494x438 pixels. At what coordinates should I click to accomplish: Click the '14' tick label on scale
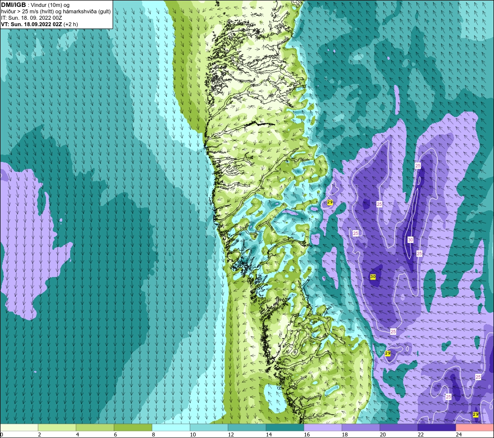pyautogui.click(x=269, y=435)
